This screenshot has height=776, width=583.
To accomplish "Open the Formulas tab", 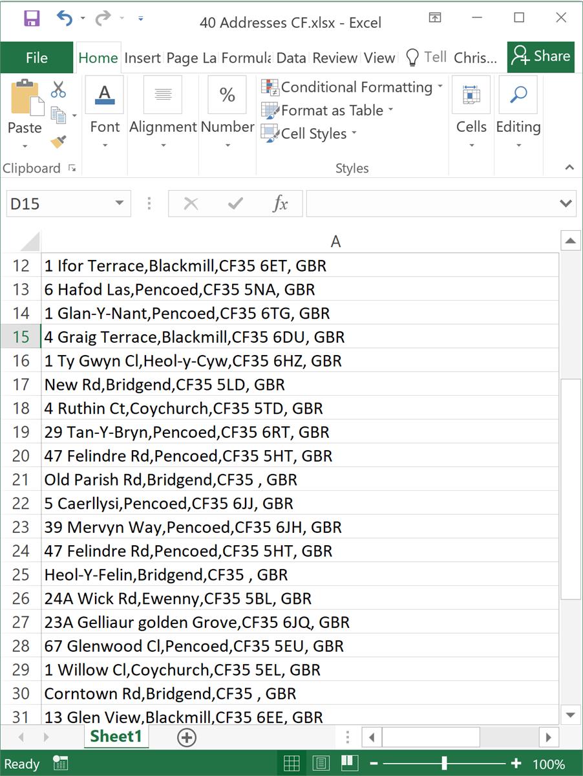I will pyautogui.click(x=246, y=58).
